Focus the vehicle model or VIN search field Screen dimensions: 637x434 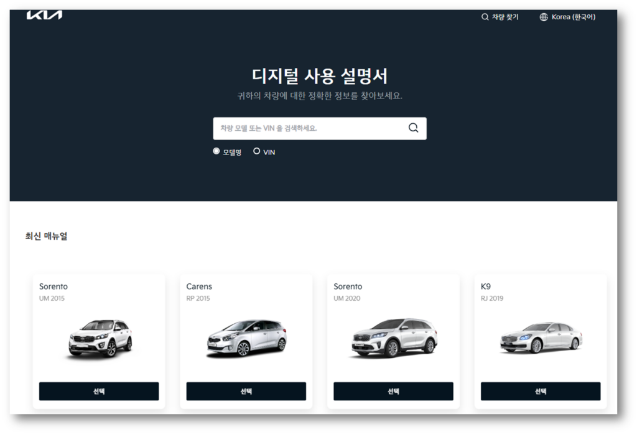pyautogui.click(x=320, y=128)
